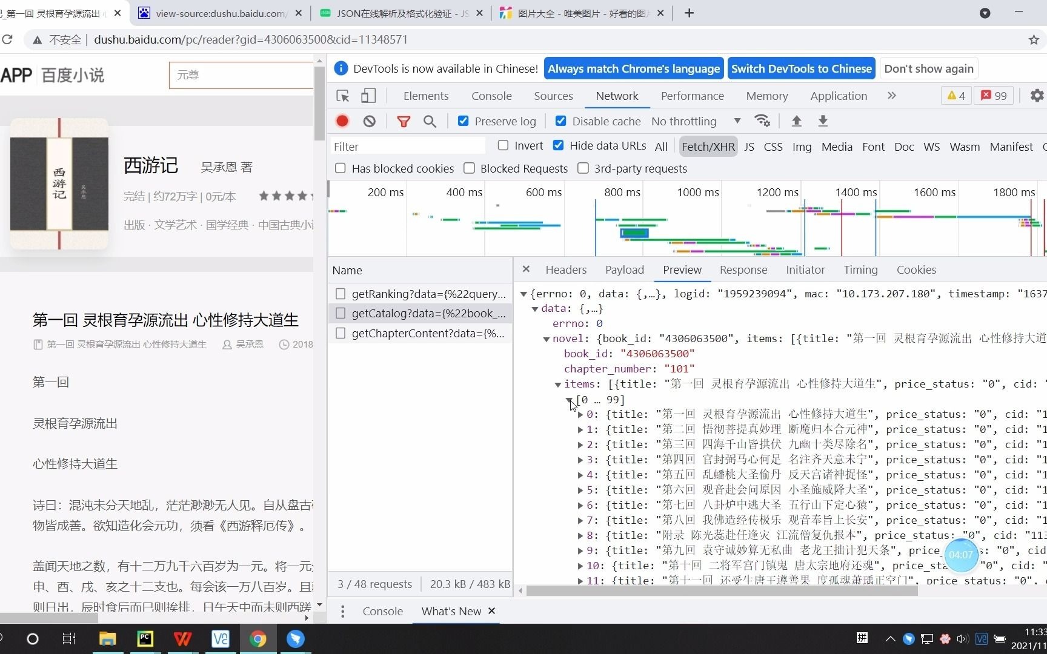Click the page vertical scrollbar thumb
The image size is (1047, 654).
(319, 103)
